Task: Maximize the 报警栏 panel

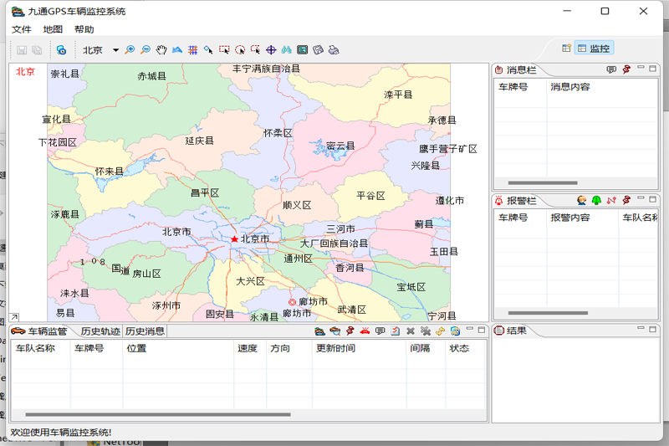Action: 652,199
